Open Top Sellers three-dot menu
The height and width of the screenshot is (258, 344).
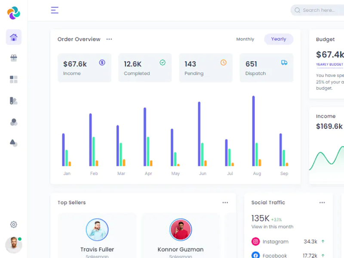tap(225, 203)
